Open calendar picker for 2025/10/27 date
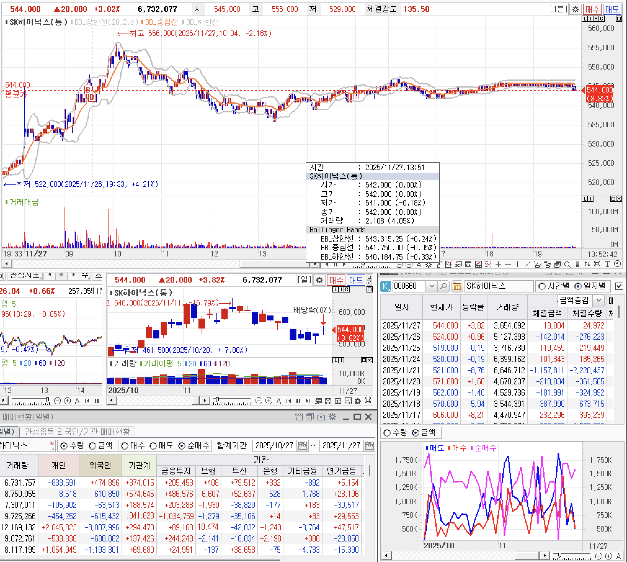 (x=302, y=446)
